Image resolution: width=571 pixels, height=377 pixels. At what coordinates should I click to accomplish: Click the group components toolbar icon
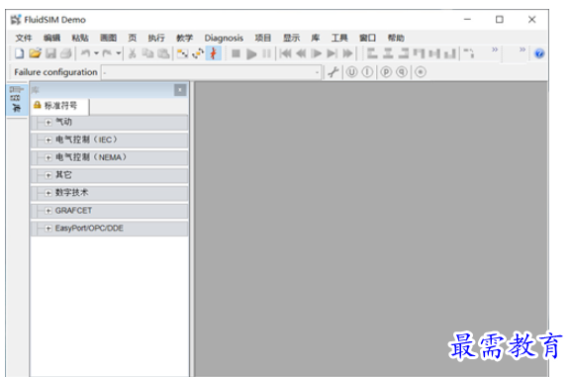182,53
